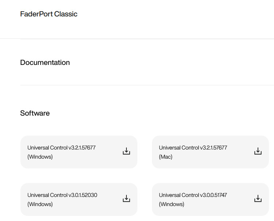Viewport: 274px width, 221px height.
Task: Open the Universal Control v3.2.1.57677 Windows title link
Action: click(x=61, y=148)
